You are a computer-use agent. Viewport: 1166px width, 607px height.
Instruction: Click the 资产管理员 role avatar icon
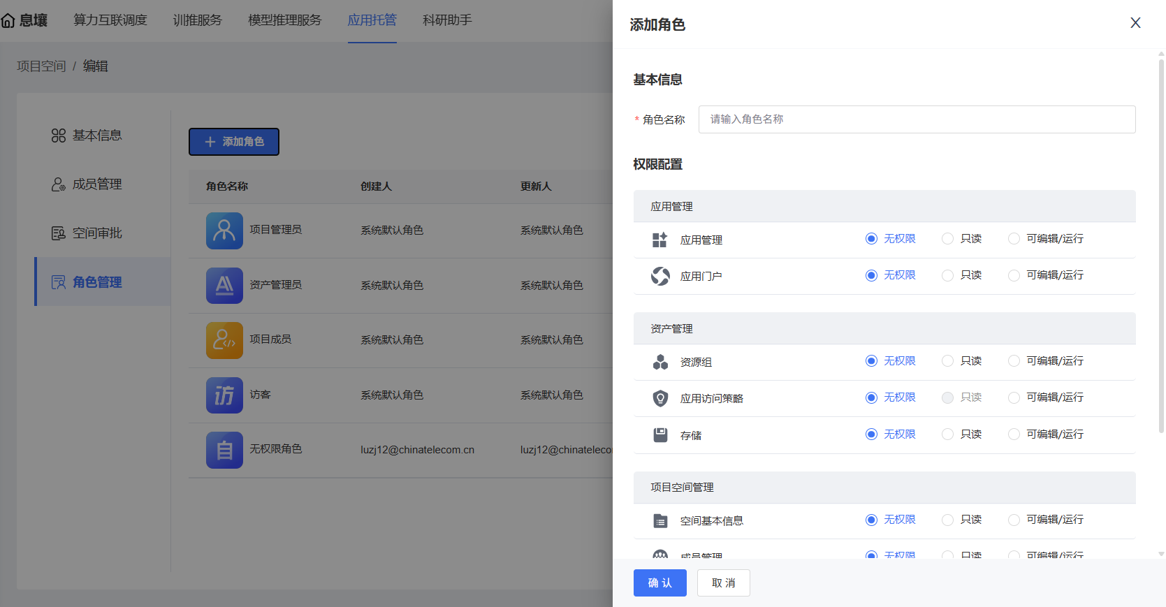coord(224,286)
